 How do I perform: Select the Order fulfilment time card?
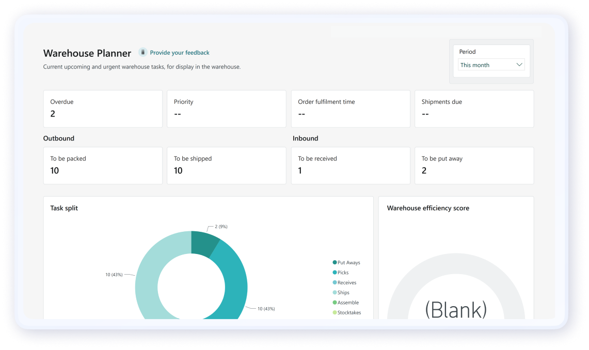click(350, 108)
